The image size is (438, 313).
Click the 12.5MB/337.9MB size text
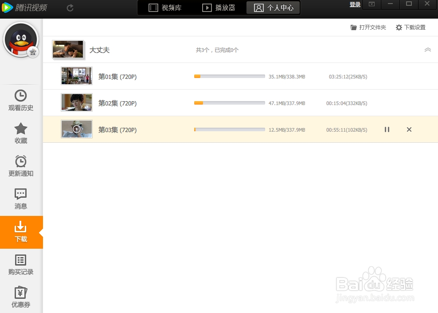click(x=287, y=129)
